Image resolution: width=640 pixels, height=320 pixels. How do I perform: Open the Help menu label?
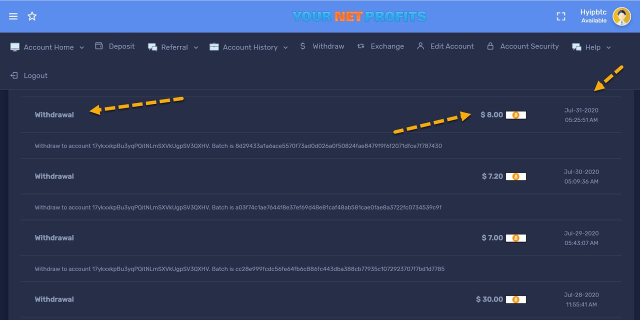pos(593,47)
